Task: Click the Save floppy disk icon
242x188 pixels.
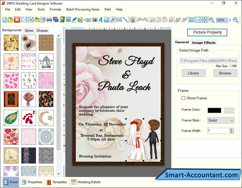Action: pos(24,20)
